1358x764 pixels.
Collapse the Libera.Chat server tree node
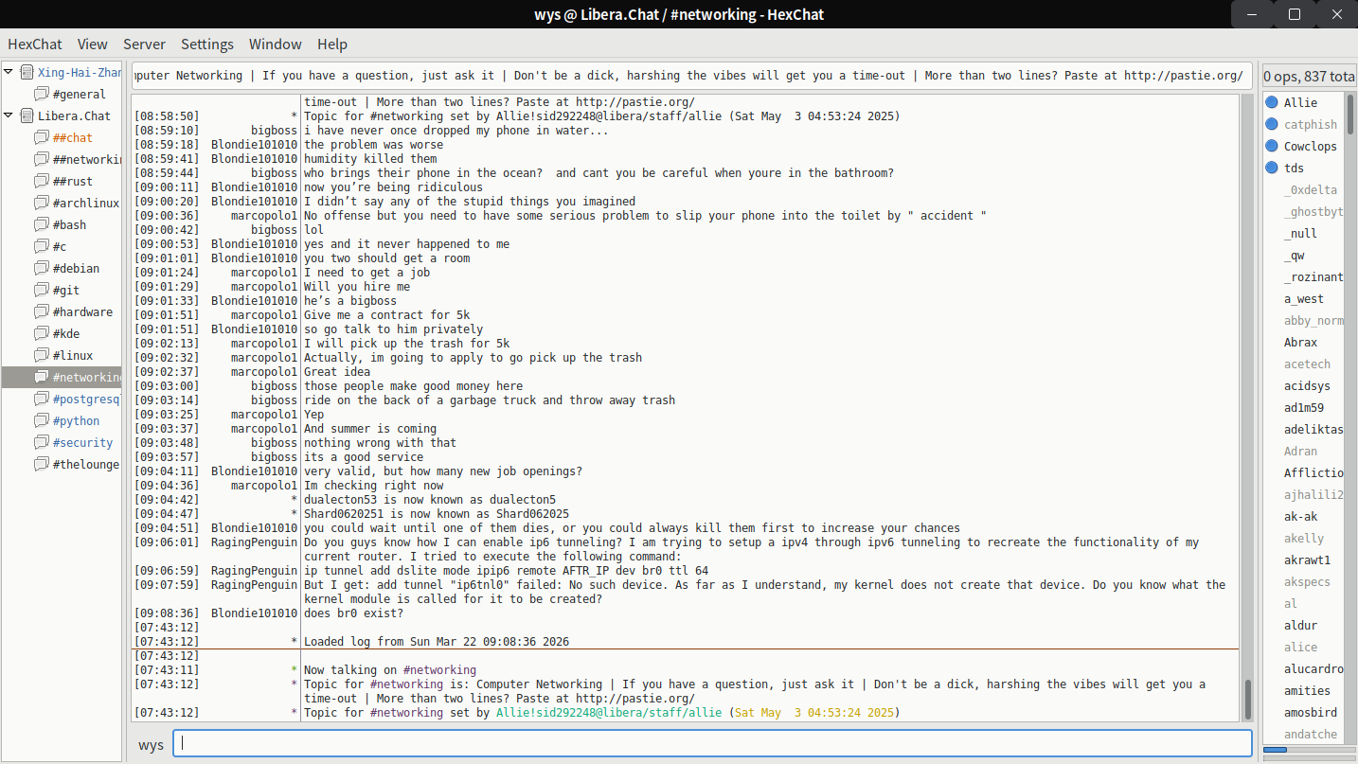9,115
